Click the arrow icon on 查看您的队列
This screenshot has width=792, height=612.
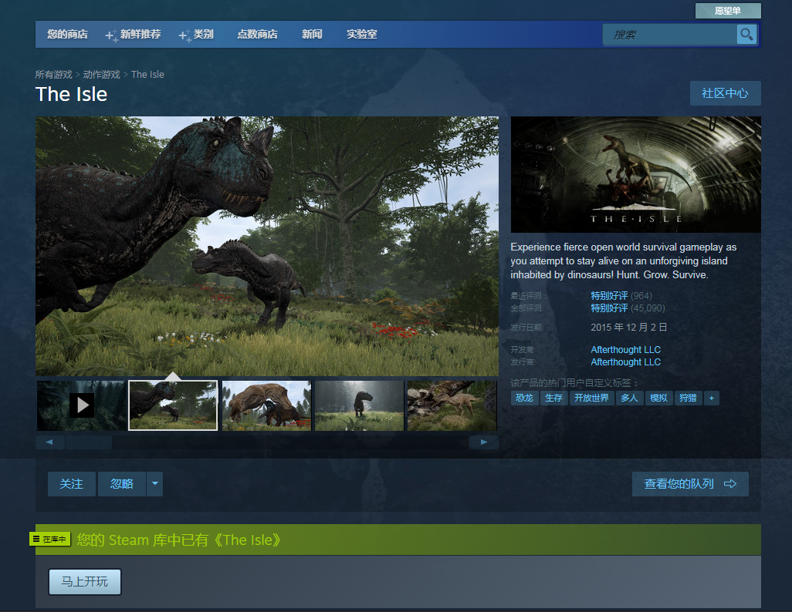click(x=729, y=484)
